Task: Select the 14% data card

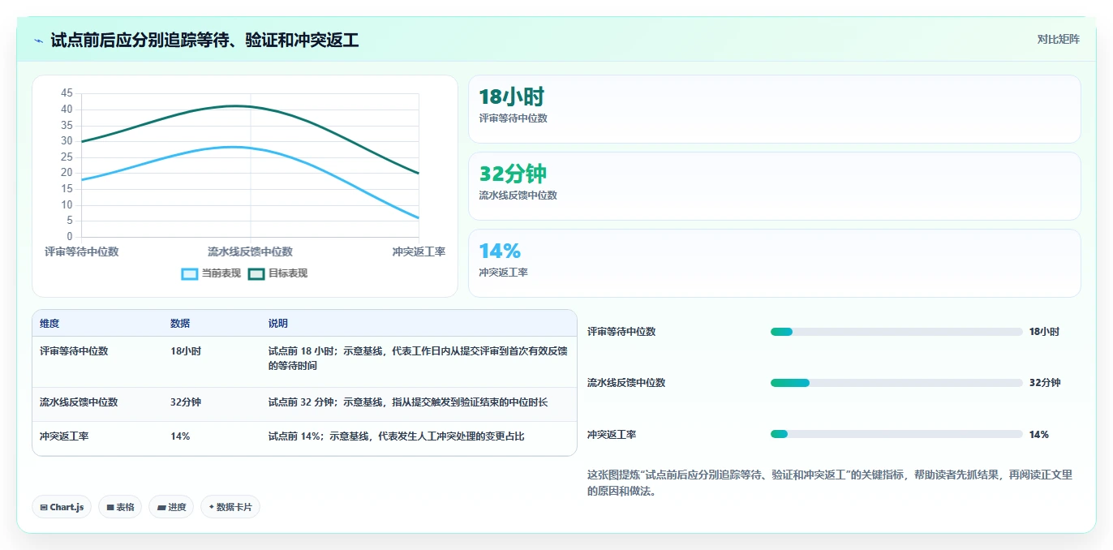Action: (775, 263)
